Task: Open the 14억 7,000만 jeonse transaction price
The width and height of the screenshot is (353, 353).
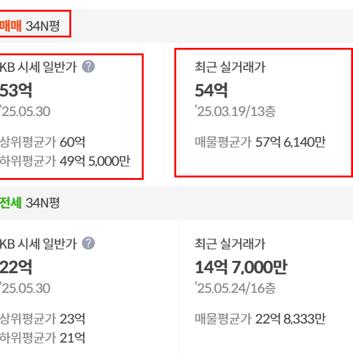Action: click(x=241, y=267)
